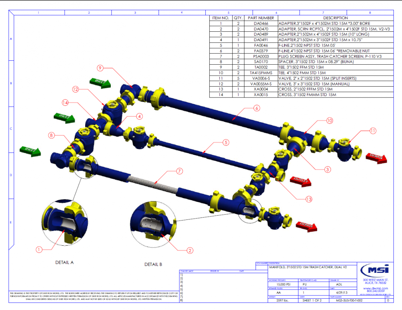
Task: Click balloon 1 in the DETAIL A view
Action: (x=38, y=249)
